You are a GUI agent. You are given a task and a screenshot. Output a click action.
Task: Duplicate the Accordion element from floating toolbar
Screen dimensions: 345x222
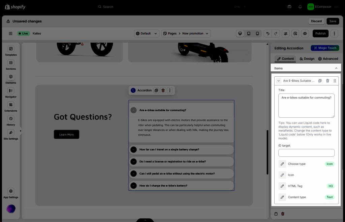(x=156, y=90)
